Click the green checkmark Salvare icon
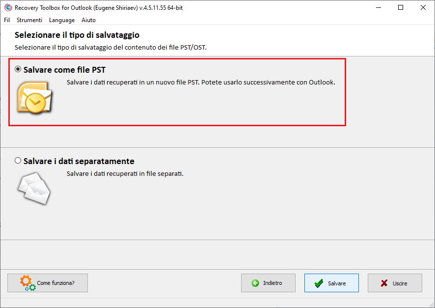Viewport: 435px width, 308px height. 319,283
